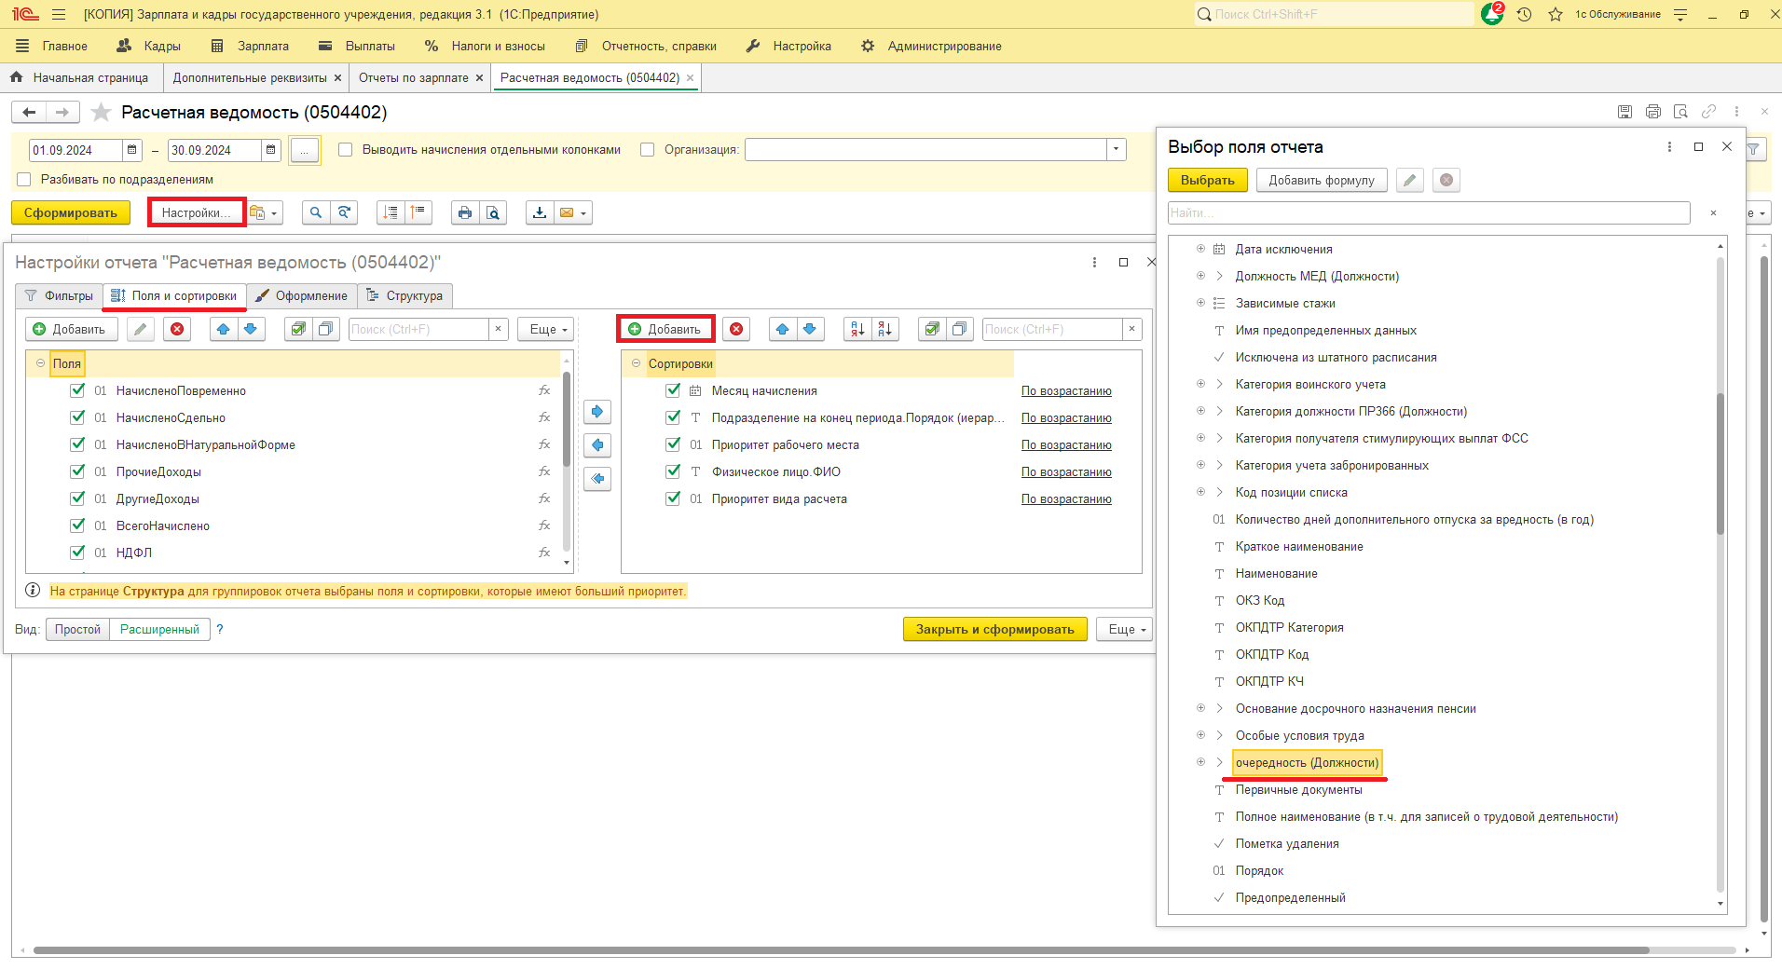Open the Администрирование menu
This screenshot has height=969, width=1782.
pyautogui.click(x=931, y=47)
